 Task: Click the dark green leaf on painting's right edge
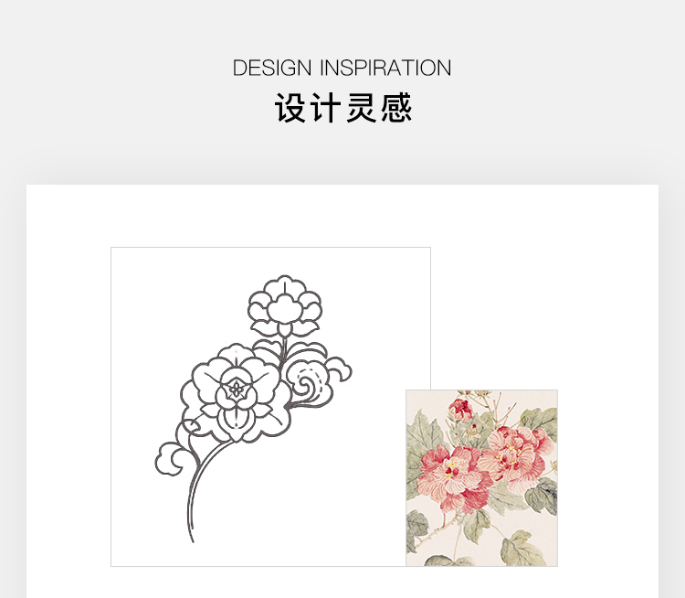pyautogui.click(x=542, y=496)
